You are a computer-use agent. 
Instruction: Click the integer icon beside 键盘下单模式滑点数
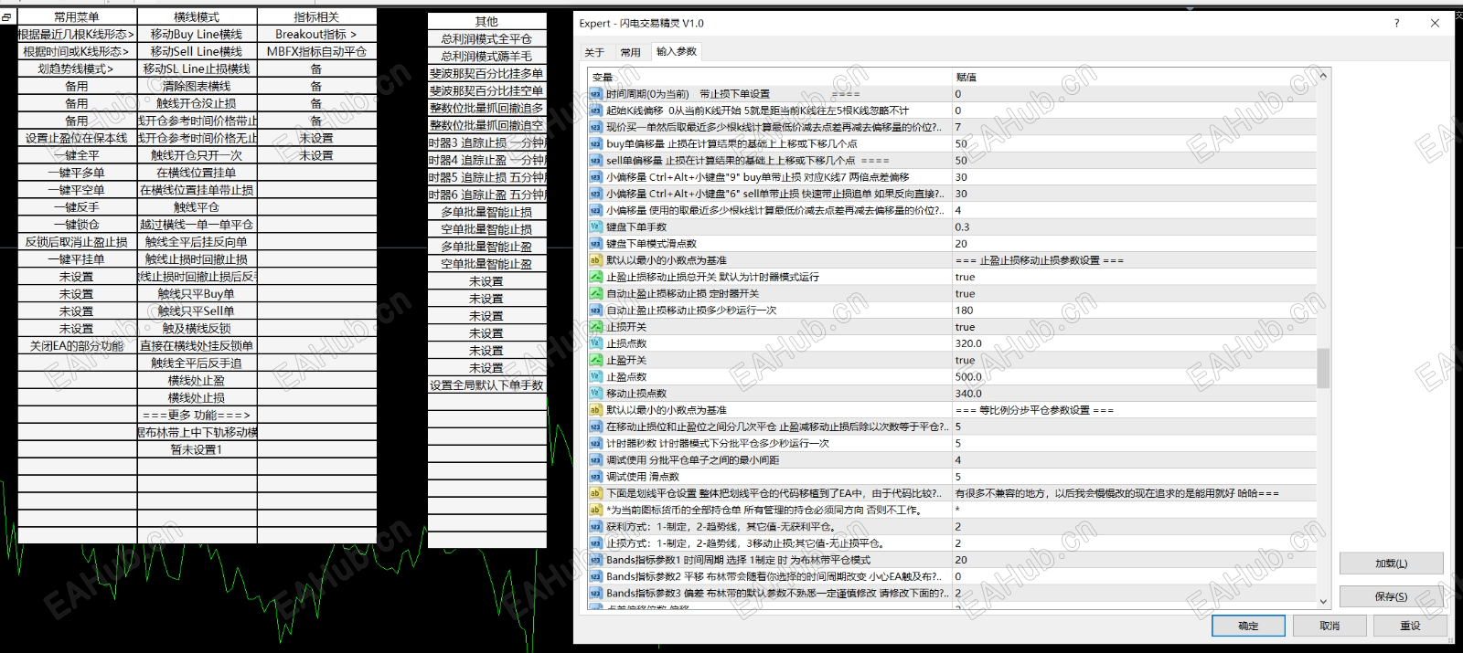[x=595, y=244]
